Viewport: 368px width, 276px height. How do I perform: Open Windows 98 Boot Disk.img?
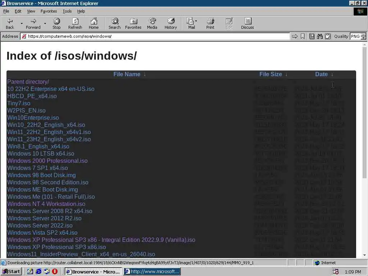coord(41,175)
